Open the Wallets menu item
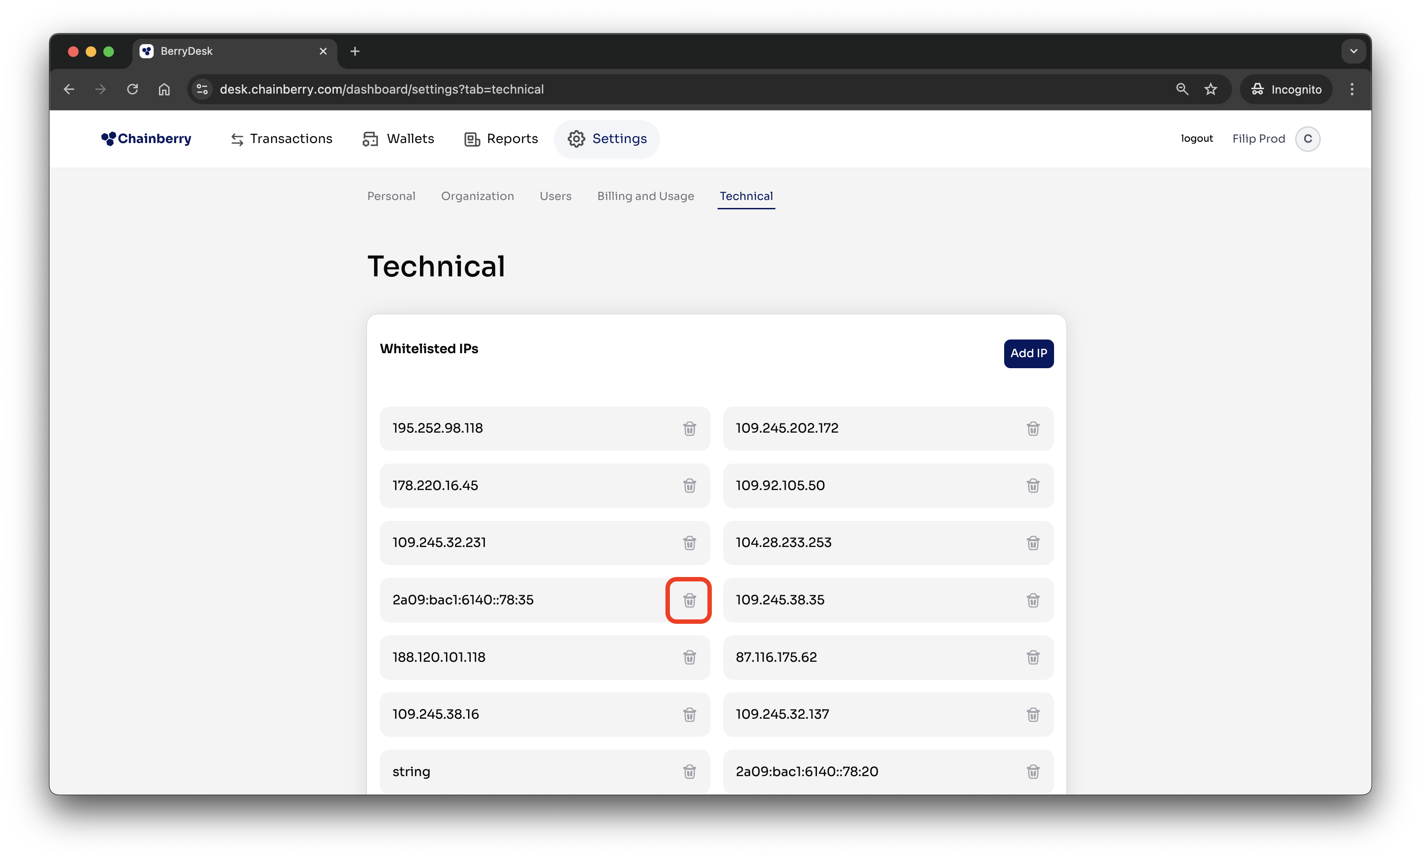Viewport: 1421px width, 860px height. pos(398,139)
